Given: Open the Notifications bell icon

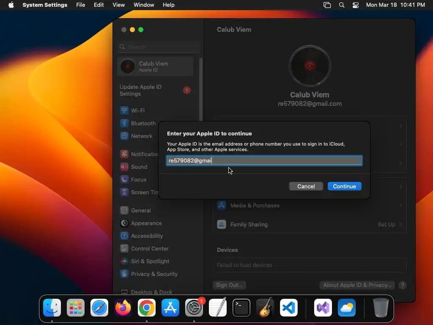Looking at the screenshot, I should 124,154.
